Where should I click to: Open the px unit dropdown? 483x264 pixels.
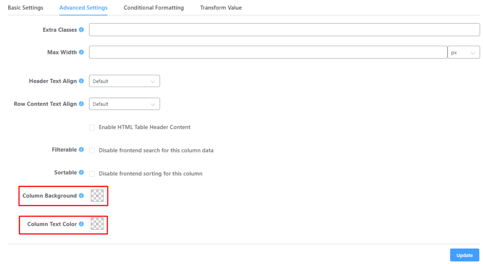tap(463, 53)
